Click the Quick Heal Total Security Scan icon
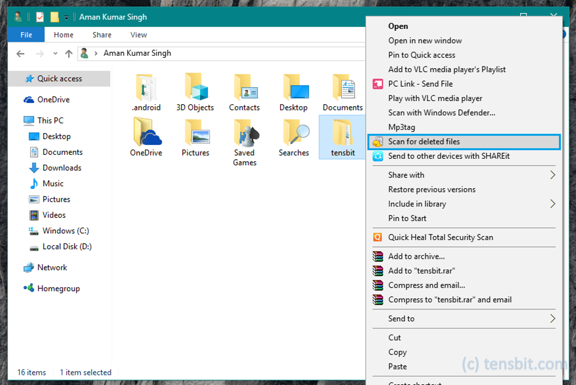576x385 pixels. [378, 237]
